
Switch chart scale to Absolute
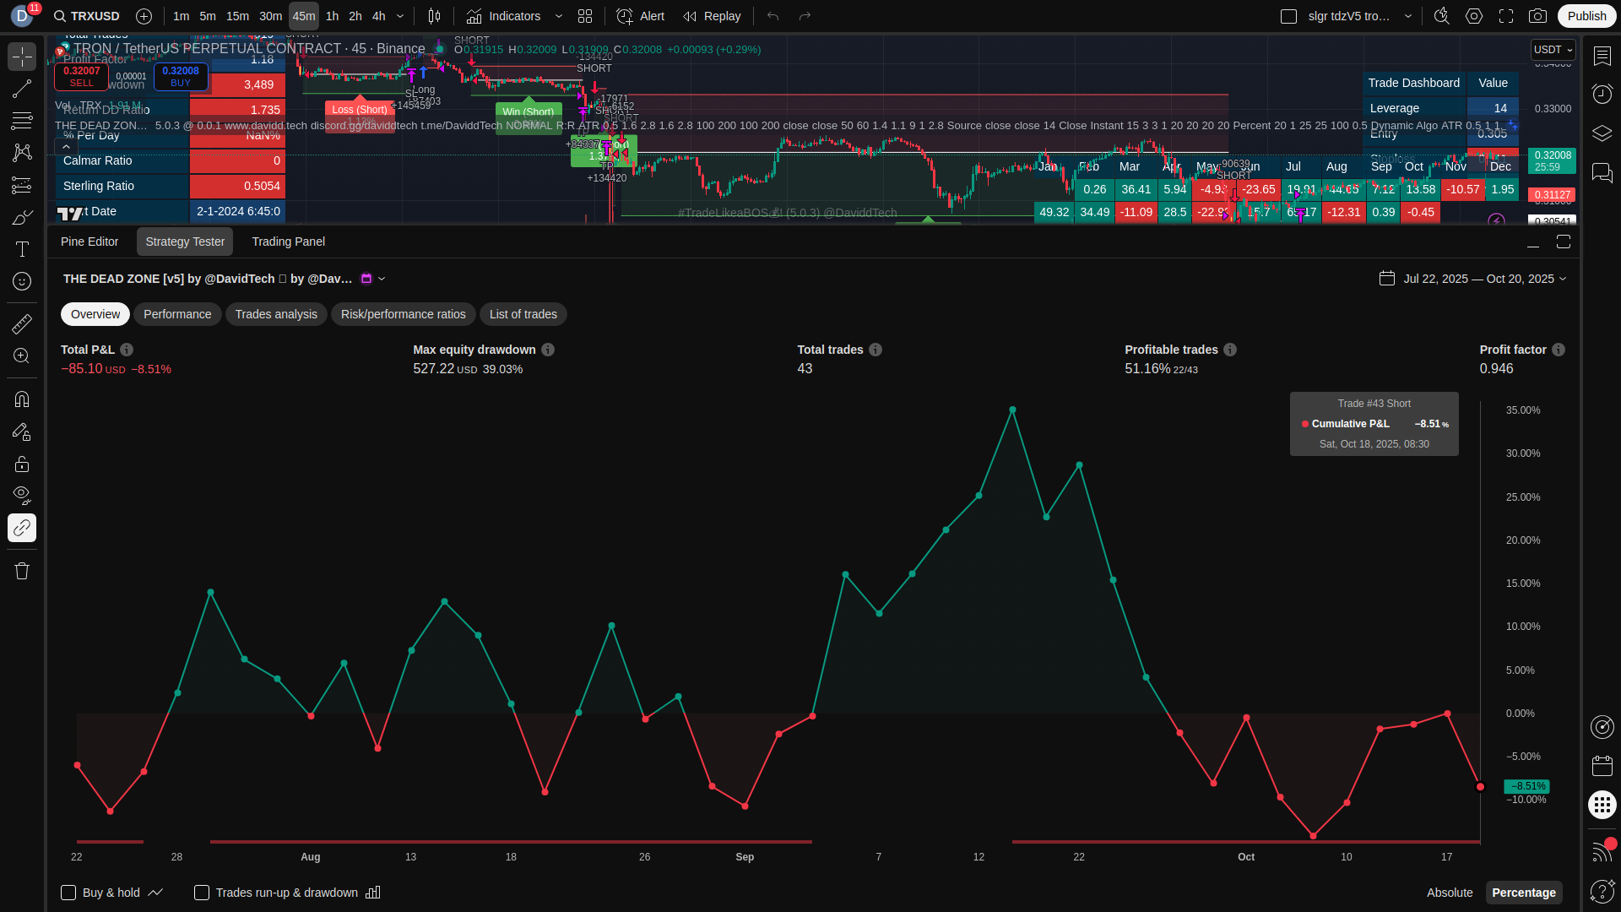pyautogui.click(x=1450, y=893)
